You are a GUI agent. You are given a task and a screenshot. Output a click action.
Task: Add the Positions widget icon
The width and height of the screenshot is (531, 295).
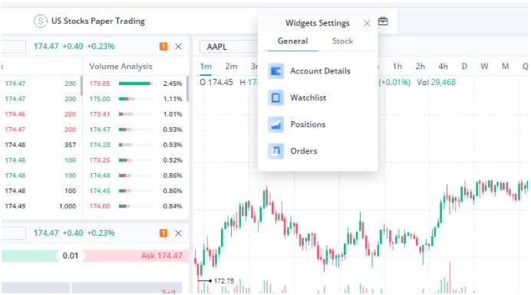(275, 124)
